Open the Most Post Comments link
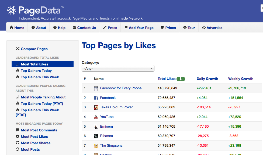The height and width of the screenshot is (155, 263). tap(39, 130)
